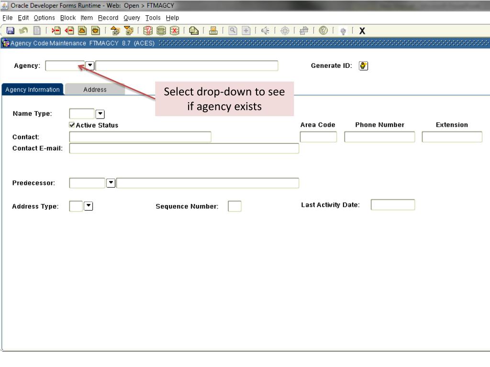490x367 pixels.
Task: Click the Contact input field
Action: pyautogui.click(x=140, y=137)
